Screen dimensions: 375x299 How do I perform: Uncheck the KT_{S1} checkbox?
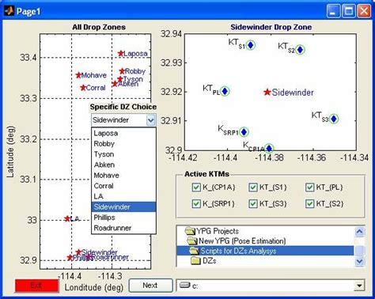(253, 187)
